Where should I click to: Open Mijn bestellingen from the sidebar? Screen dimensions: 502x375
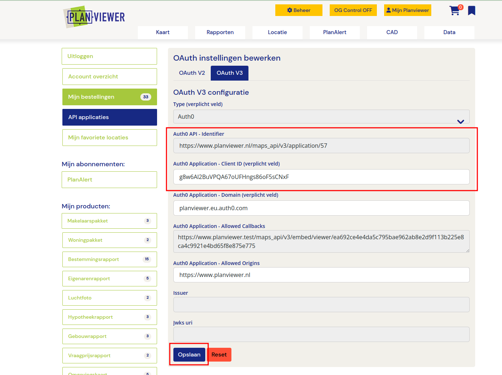point(109,97)
